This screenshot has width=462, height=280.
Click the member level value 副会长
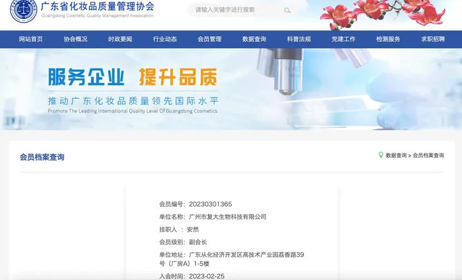[198, 242]
